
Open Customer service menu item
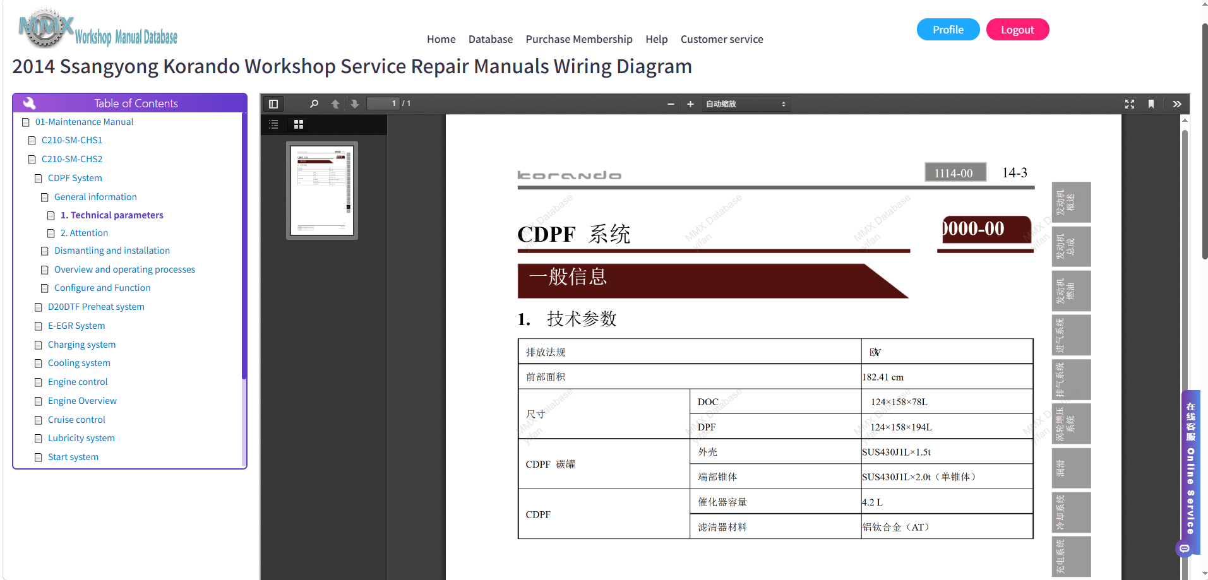tap(722, 39)
